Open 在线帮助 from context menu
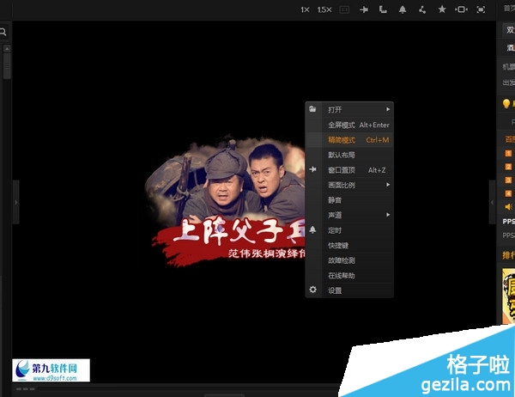This screenshot has height=397, width=515. [349, 276]
